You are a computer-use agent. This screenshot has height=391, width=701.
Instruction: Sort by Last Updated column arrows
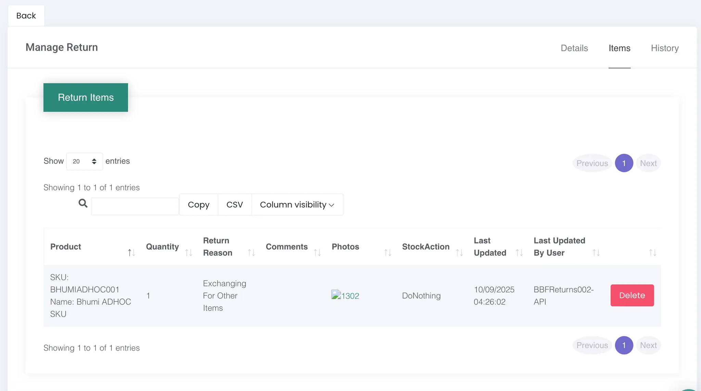pyautogui.click(x=519, y=253)
